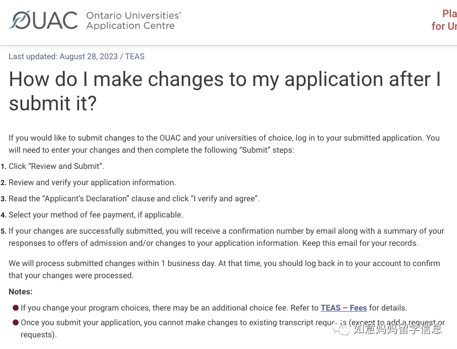Click step 3 Applicant's Declaration text
The height and width of the screenshot is (349, 457).
(134, 199)
